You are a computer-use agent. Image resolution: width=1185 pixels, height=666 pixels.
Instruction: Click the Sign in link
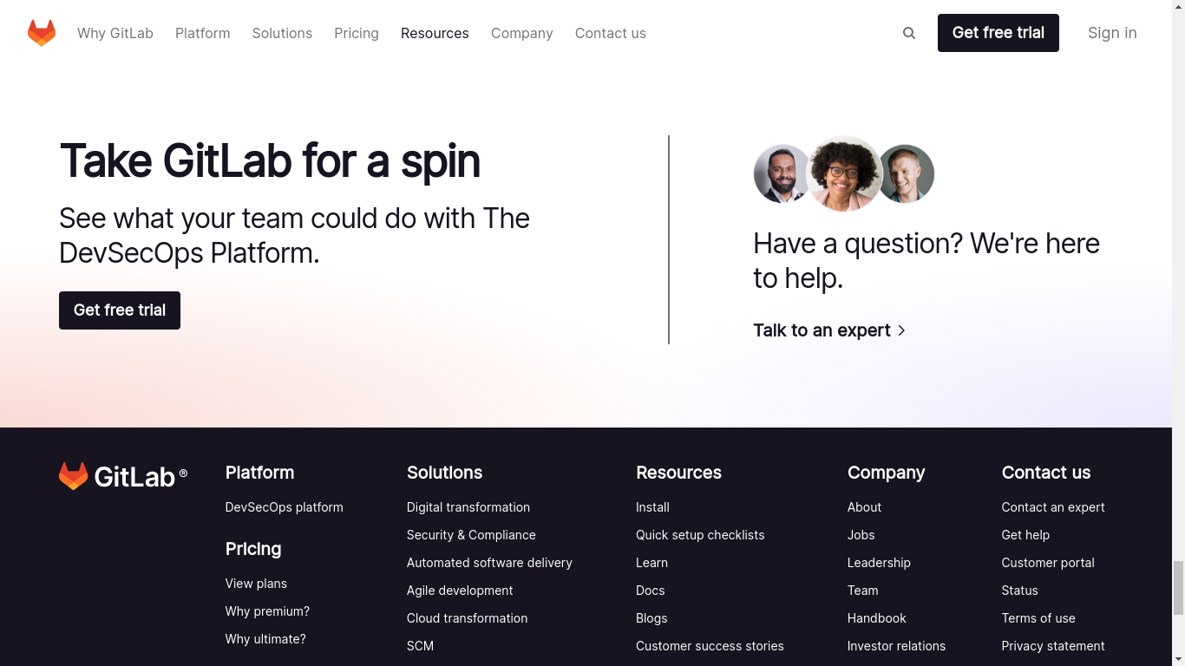tap(1112, 33)
